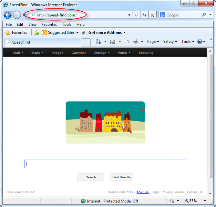Click the toolbar overflow double chevron

[211, 39]
